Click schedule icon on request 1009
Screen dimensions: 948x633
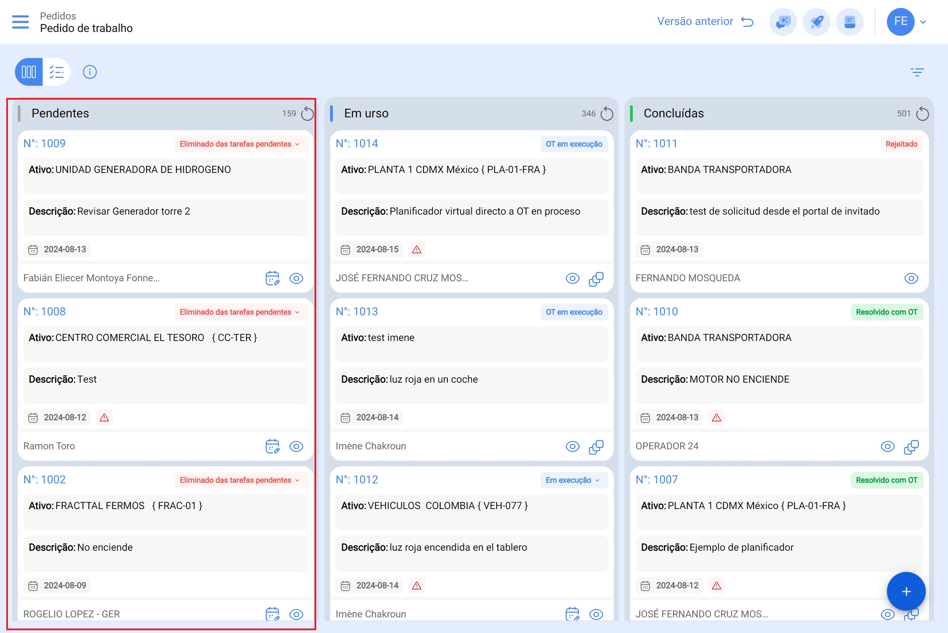(272, 278)
